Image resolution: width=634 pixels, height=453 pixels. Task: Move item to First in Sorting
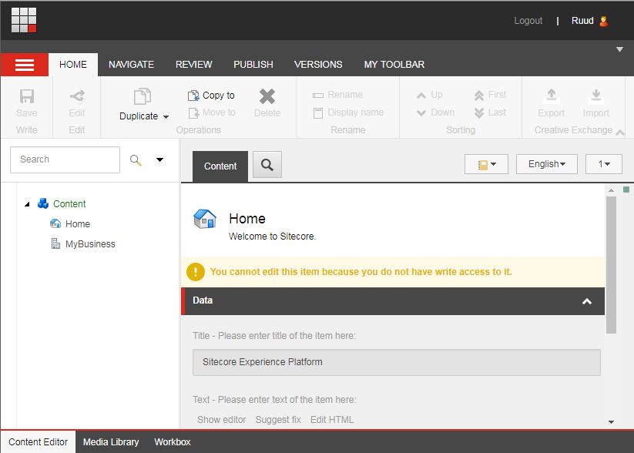(x=490, y=95)
